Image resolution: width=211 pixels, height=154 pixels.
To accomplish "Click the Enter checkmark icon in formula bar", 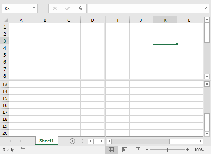I will (67, 8).
